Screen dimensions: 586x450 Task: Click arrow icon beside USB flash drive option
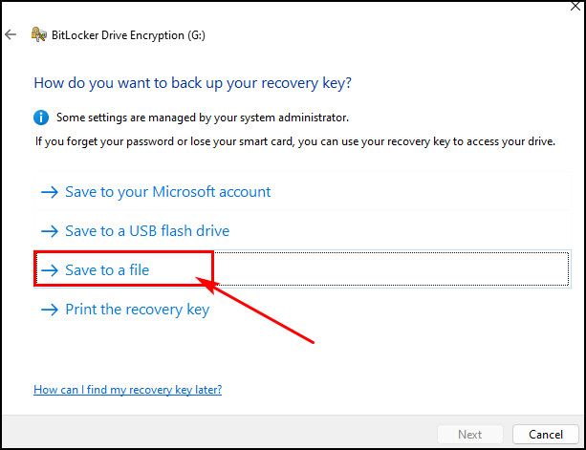(x=50, y=231)
